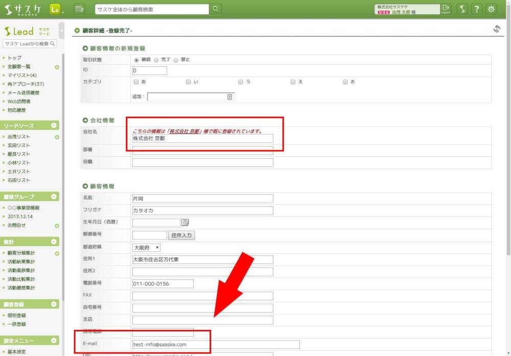
Task: Open the help question mark icon
Action: 476,9
